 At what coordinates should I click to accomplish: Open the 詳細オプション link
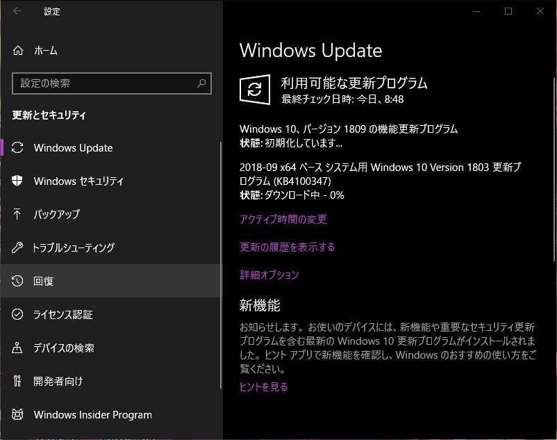269,275
